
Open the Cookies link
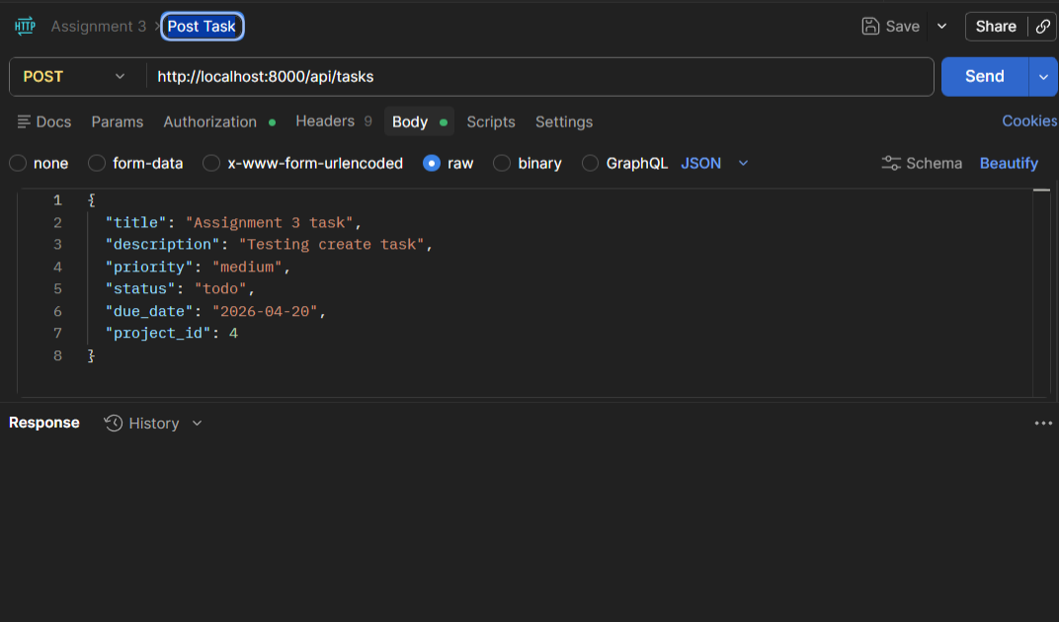click(x=1029, y=120)
